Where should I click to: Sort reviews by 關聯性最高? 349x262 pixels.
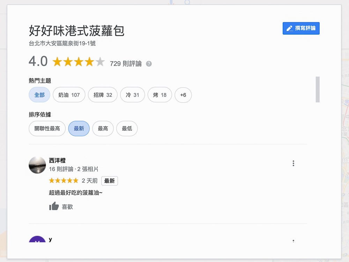click(47, 129)
